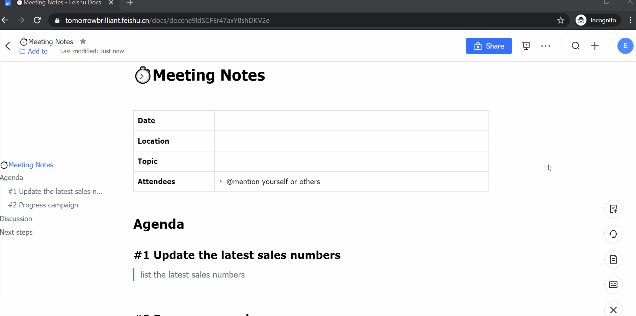Jump to Agenda in the outline
Screen dimensions: 636x316
11,178
